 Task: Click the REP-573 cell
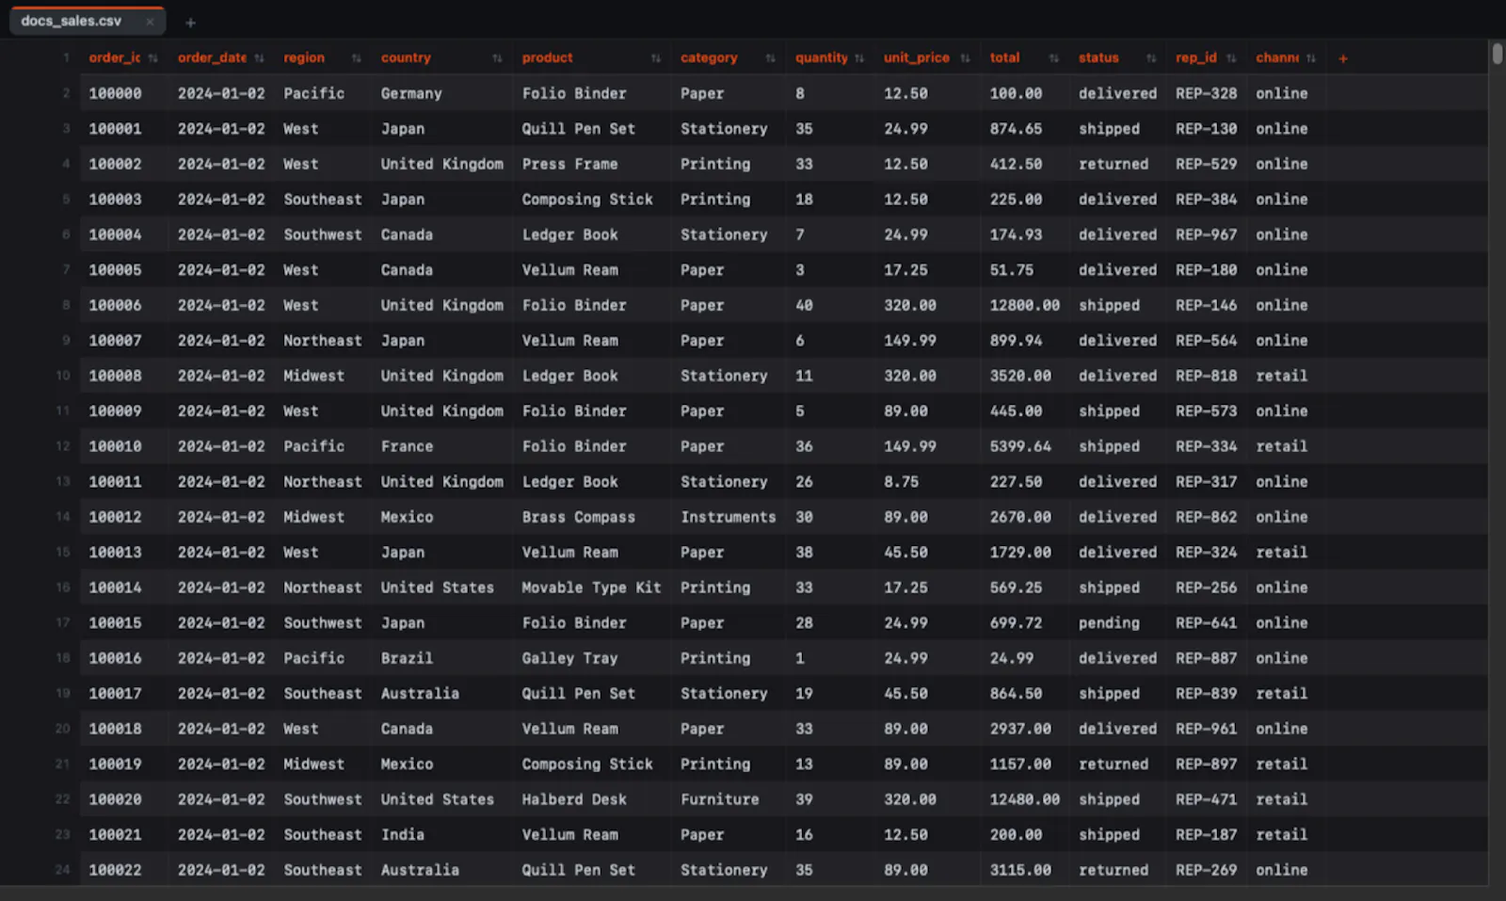(1208, 411)
